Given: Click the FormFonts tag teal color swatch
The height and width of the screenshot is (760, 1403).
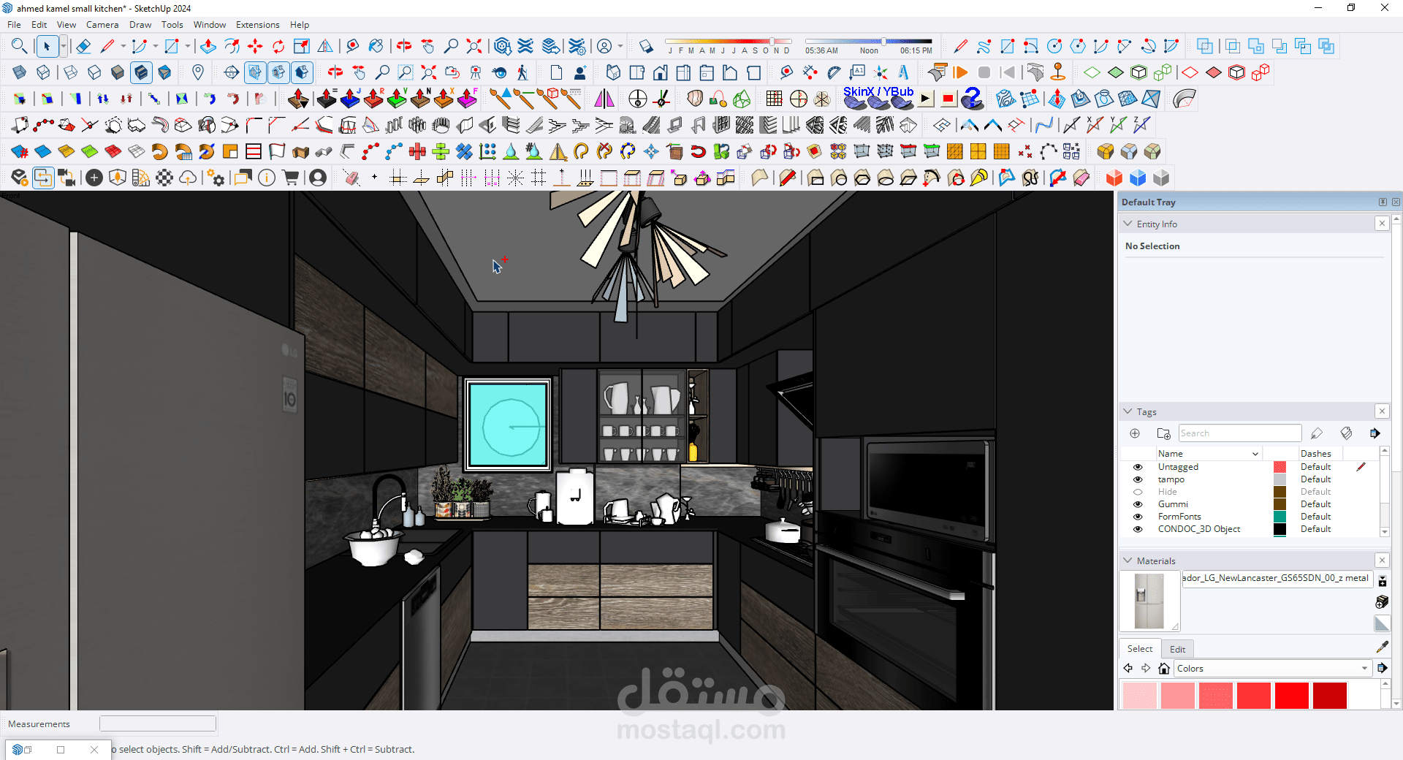Looking at the screenshot, I should [x=1280, y=517].
